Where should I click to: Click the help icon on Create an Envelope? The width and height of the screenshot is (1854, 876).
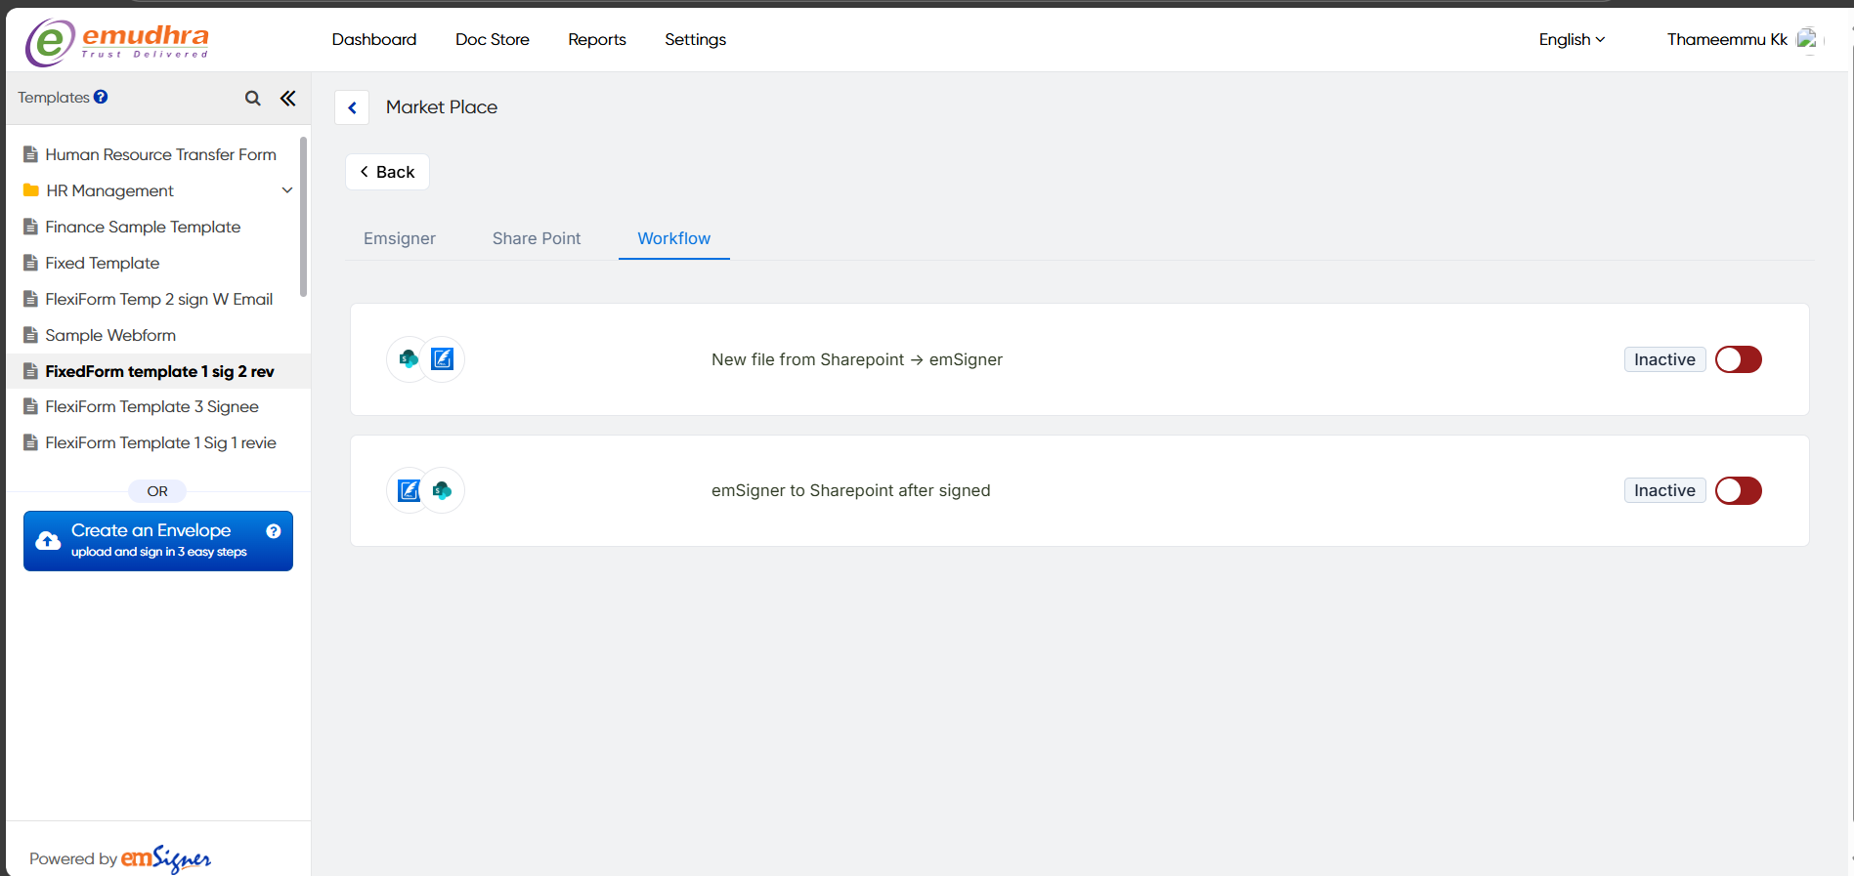[x=274, y=531]
